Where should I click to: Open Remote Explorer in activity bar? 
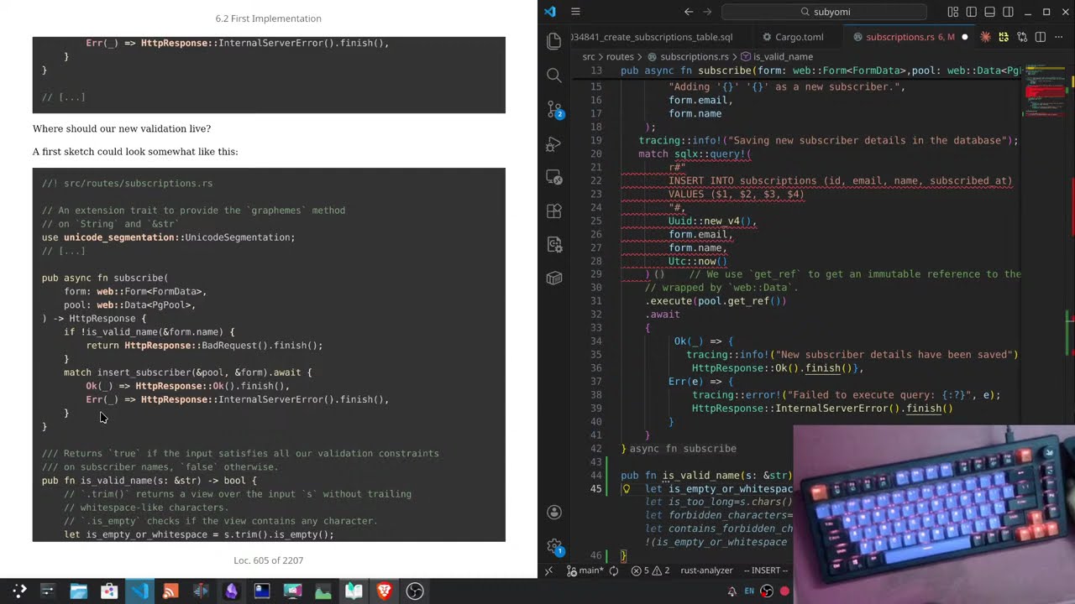553,178
